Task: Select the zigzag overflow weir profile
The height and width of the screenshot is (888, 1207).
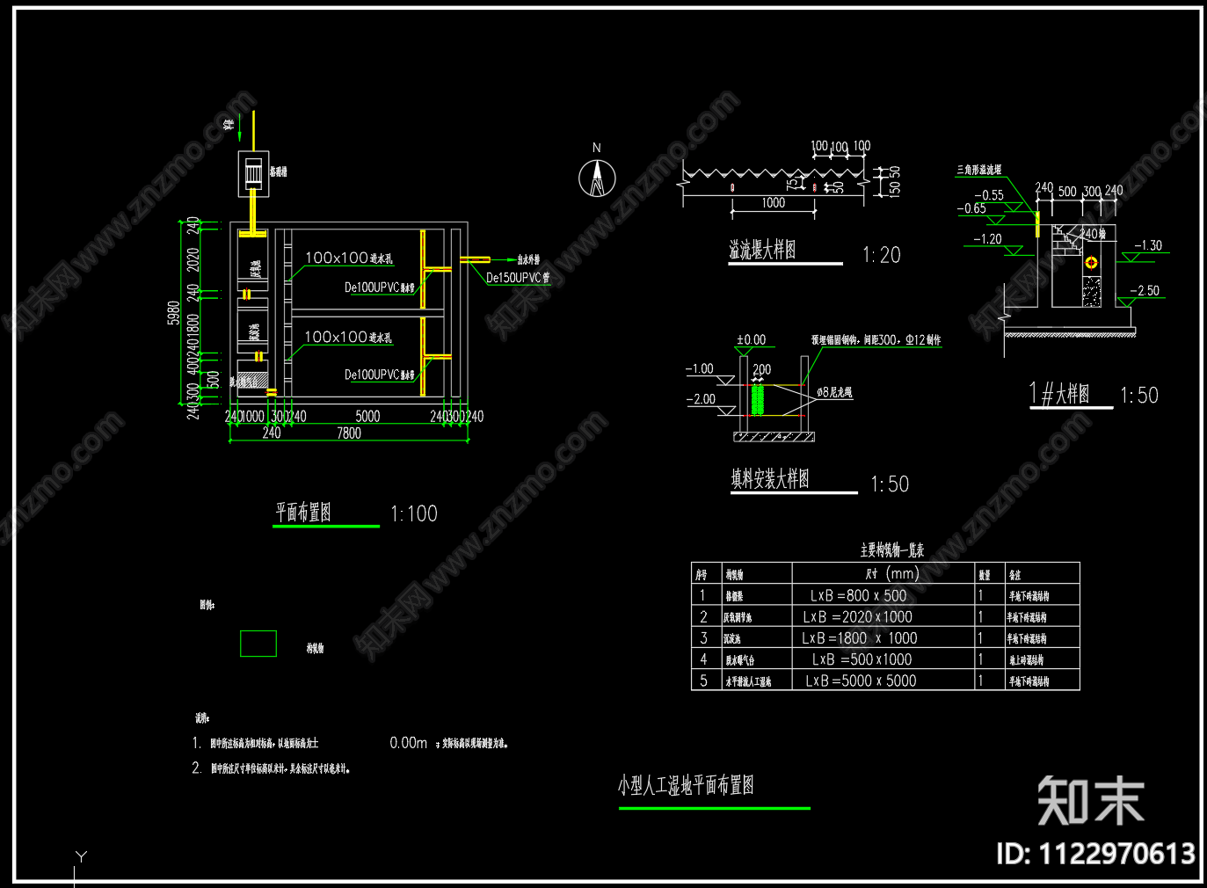Action: (775, 173)
